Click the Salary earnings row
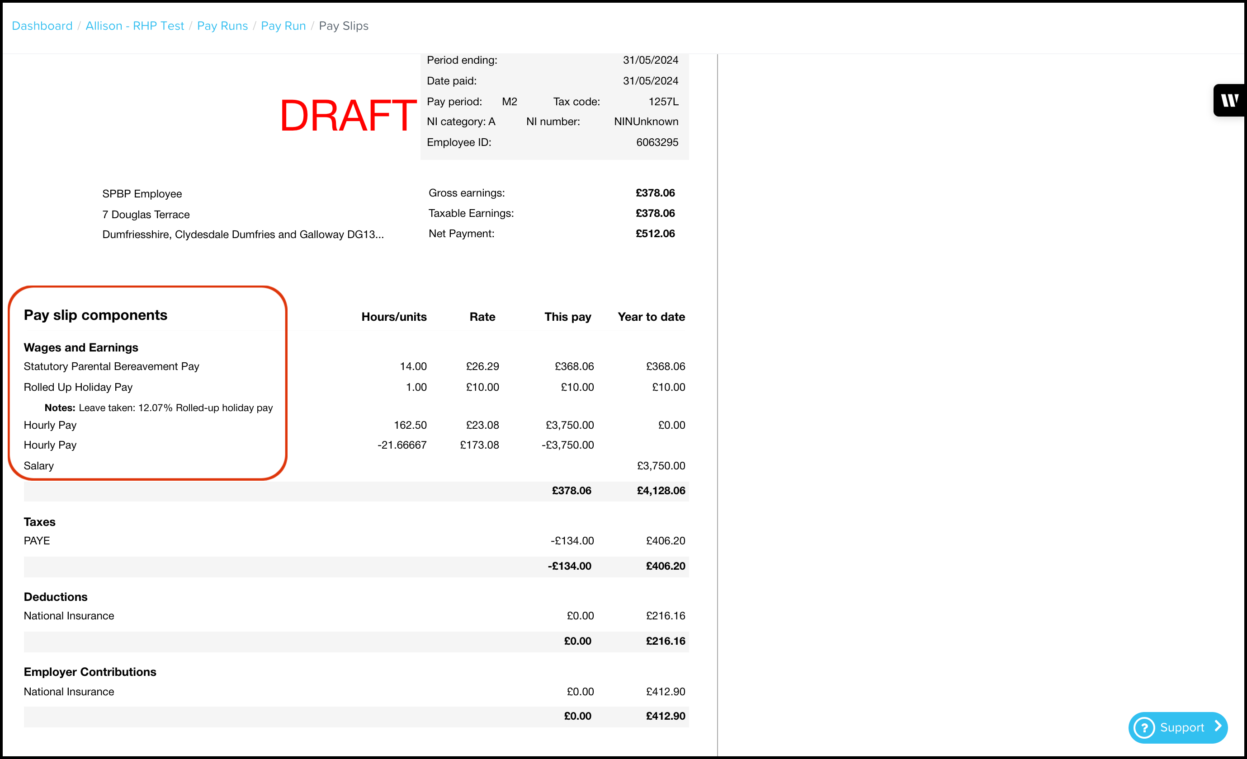The height and width of the screenshot is (759, 1247). coord(38,466)
